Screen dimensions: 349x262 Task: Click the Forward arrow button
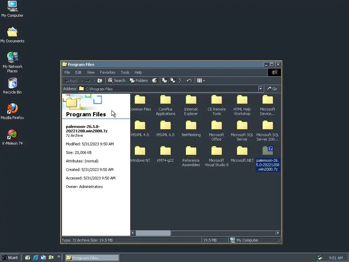(88, 81)
